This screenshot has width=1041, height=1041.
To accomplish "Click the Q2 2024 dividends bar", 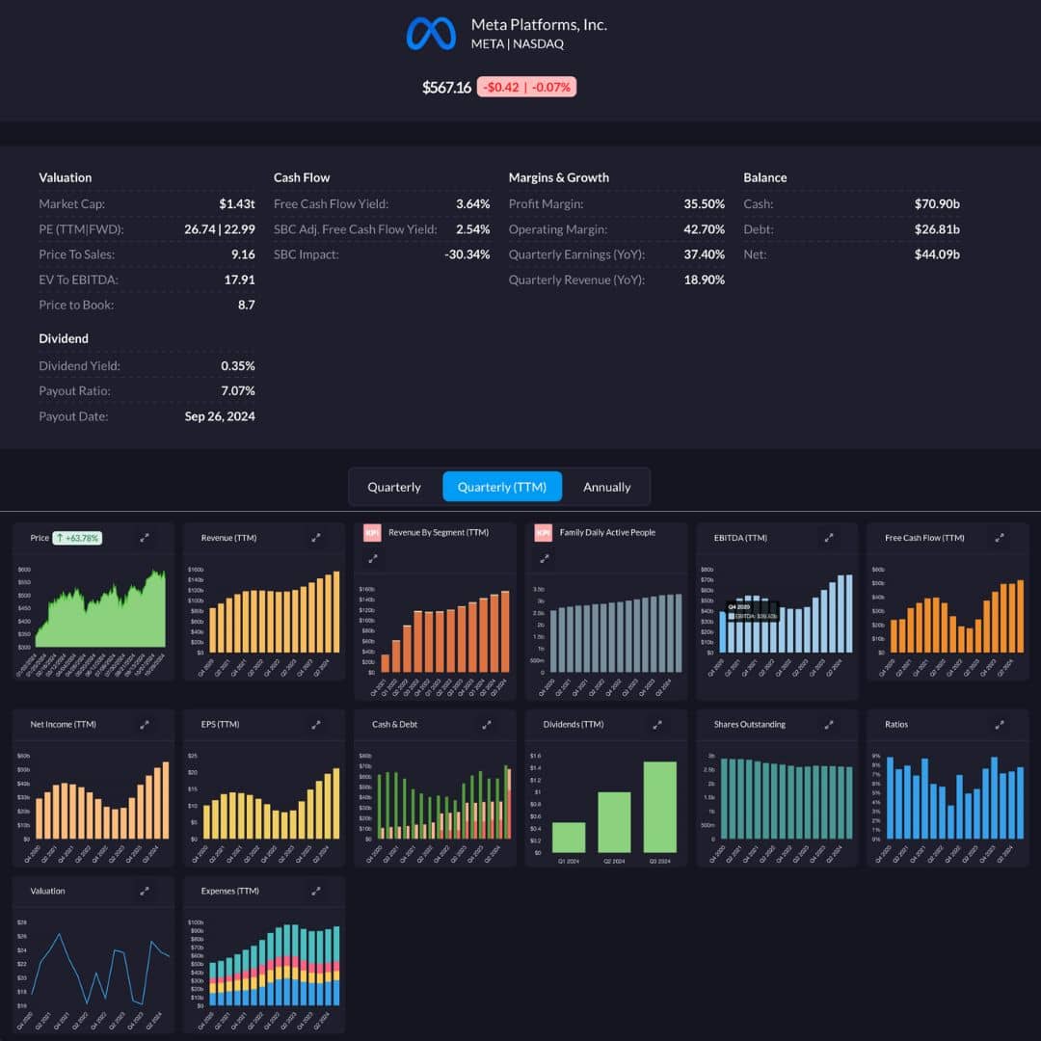I will [x=614, y=822].
